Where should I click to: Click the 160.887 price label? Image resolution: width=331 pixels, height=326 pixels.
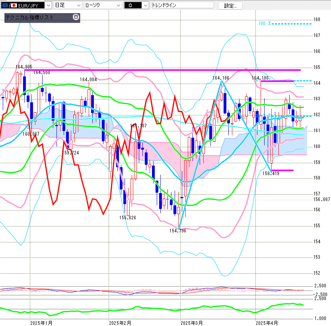coord(31,134)
